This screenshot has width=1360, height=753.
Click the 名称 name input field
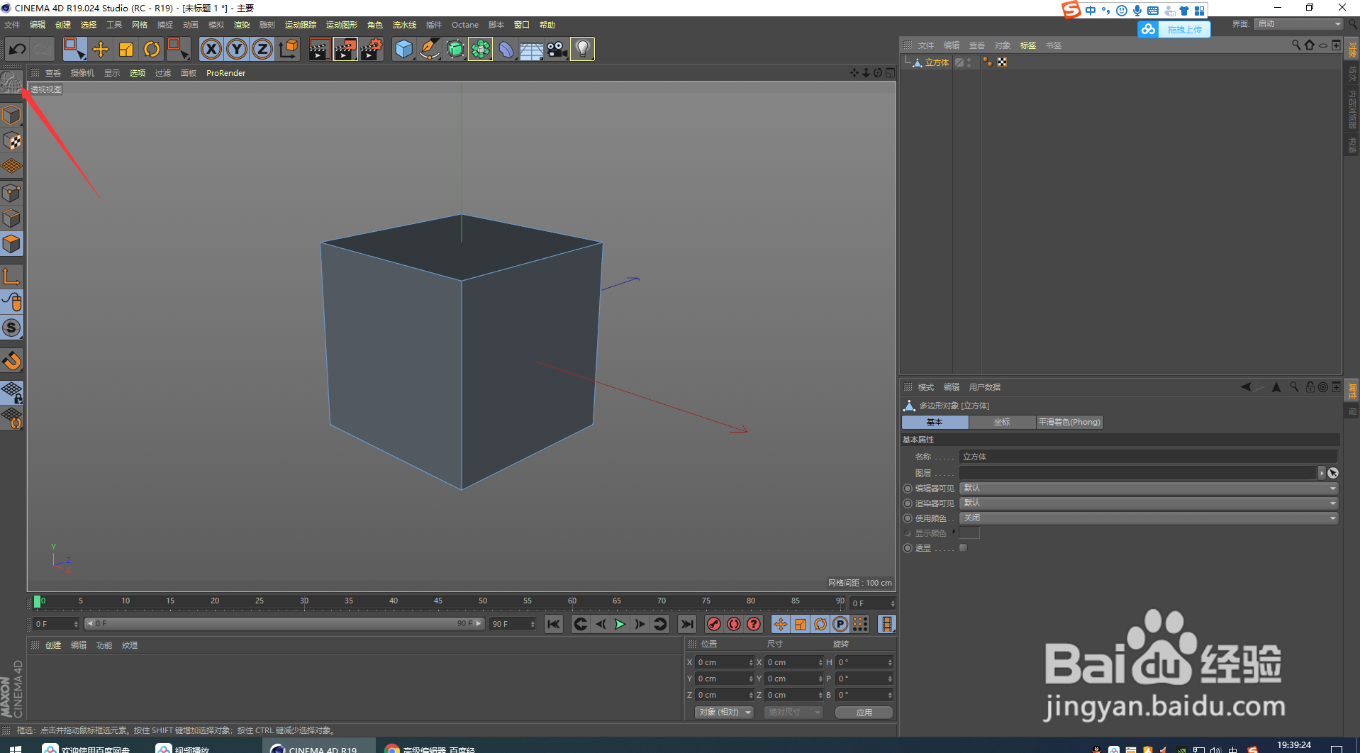1148,457
